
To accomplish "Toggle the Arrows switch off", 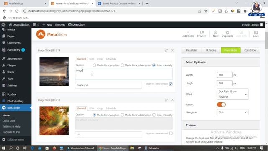I will tap(222, 104).
